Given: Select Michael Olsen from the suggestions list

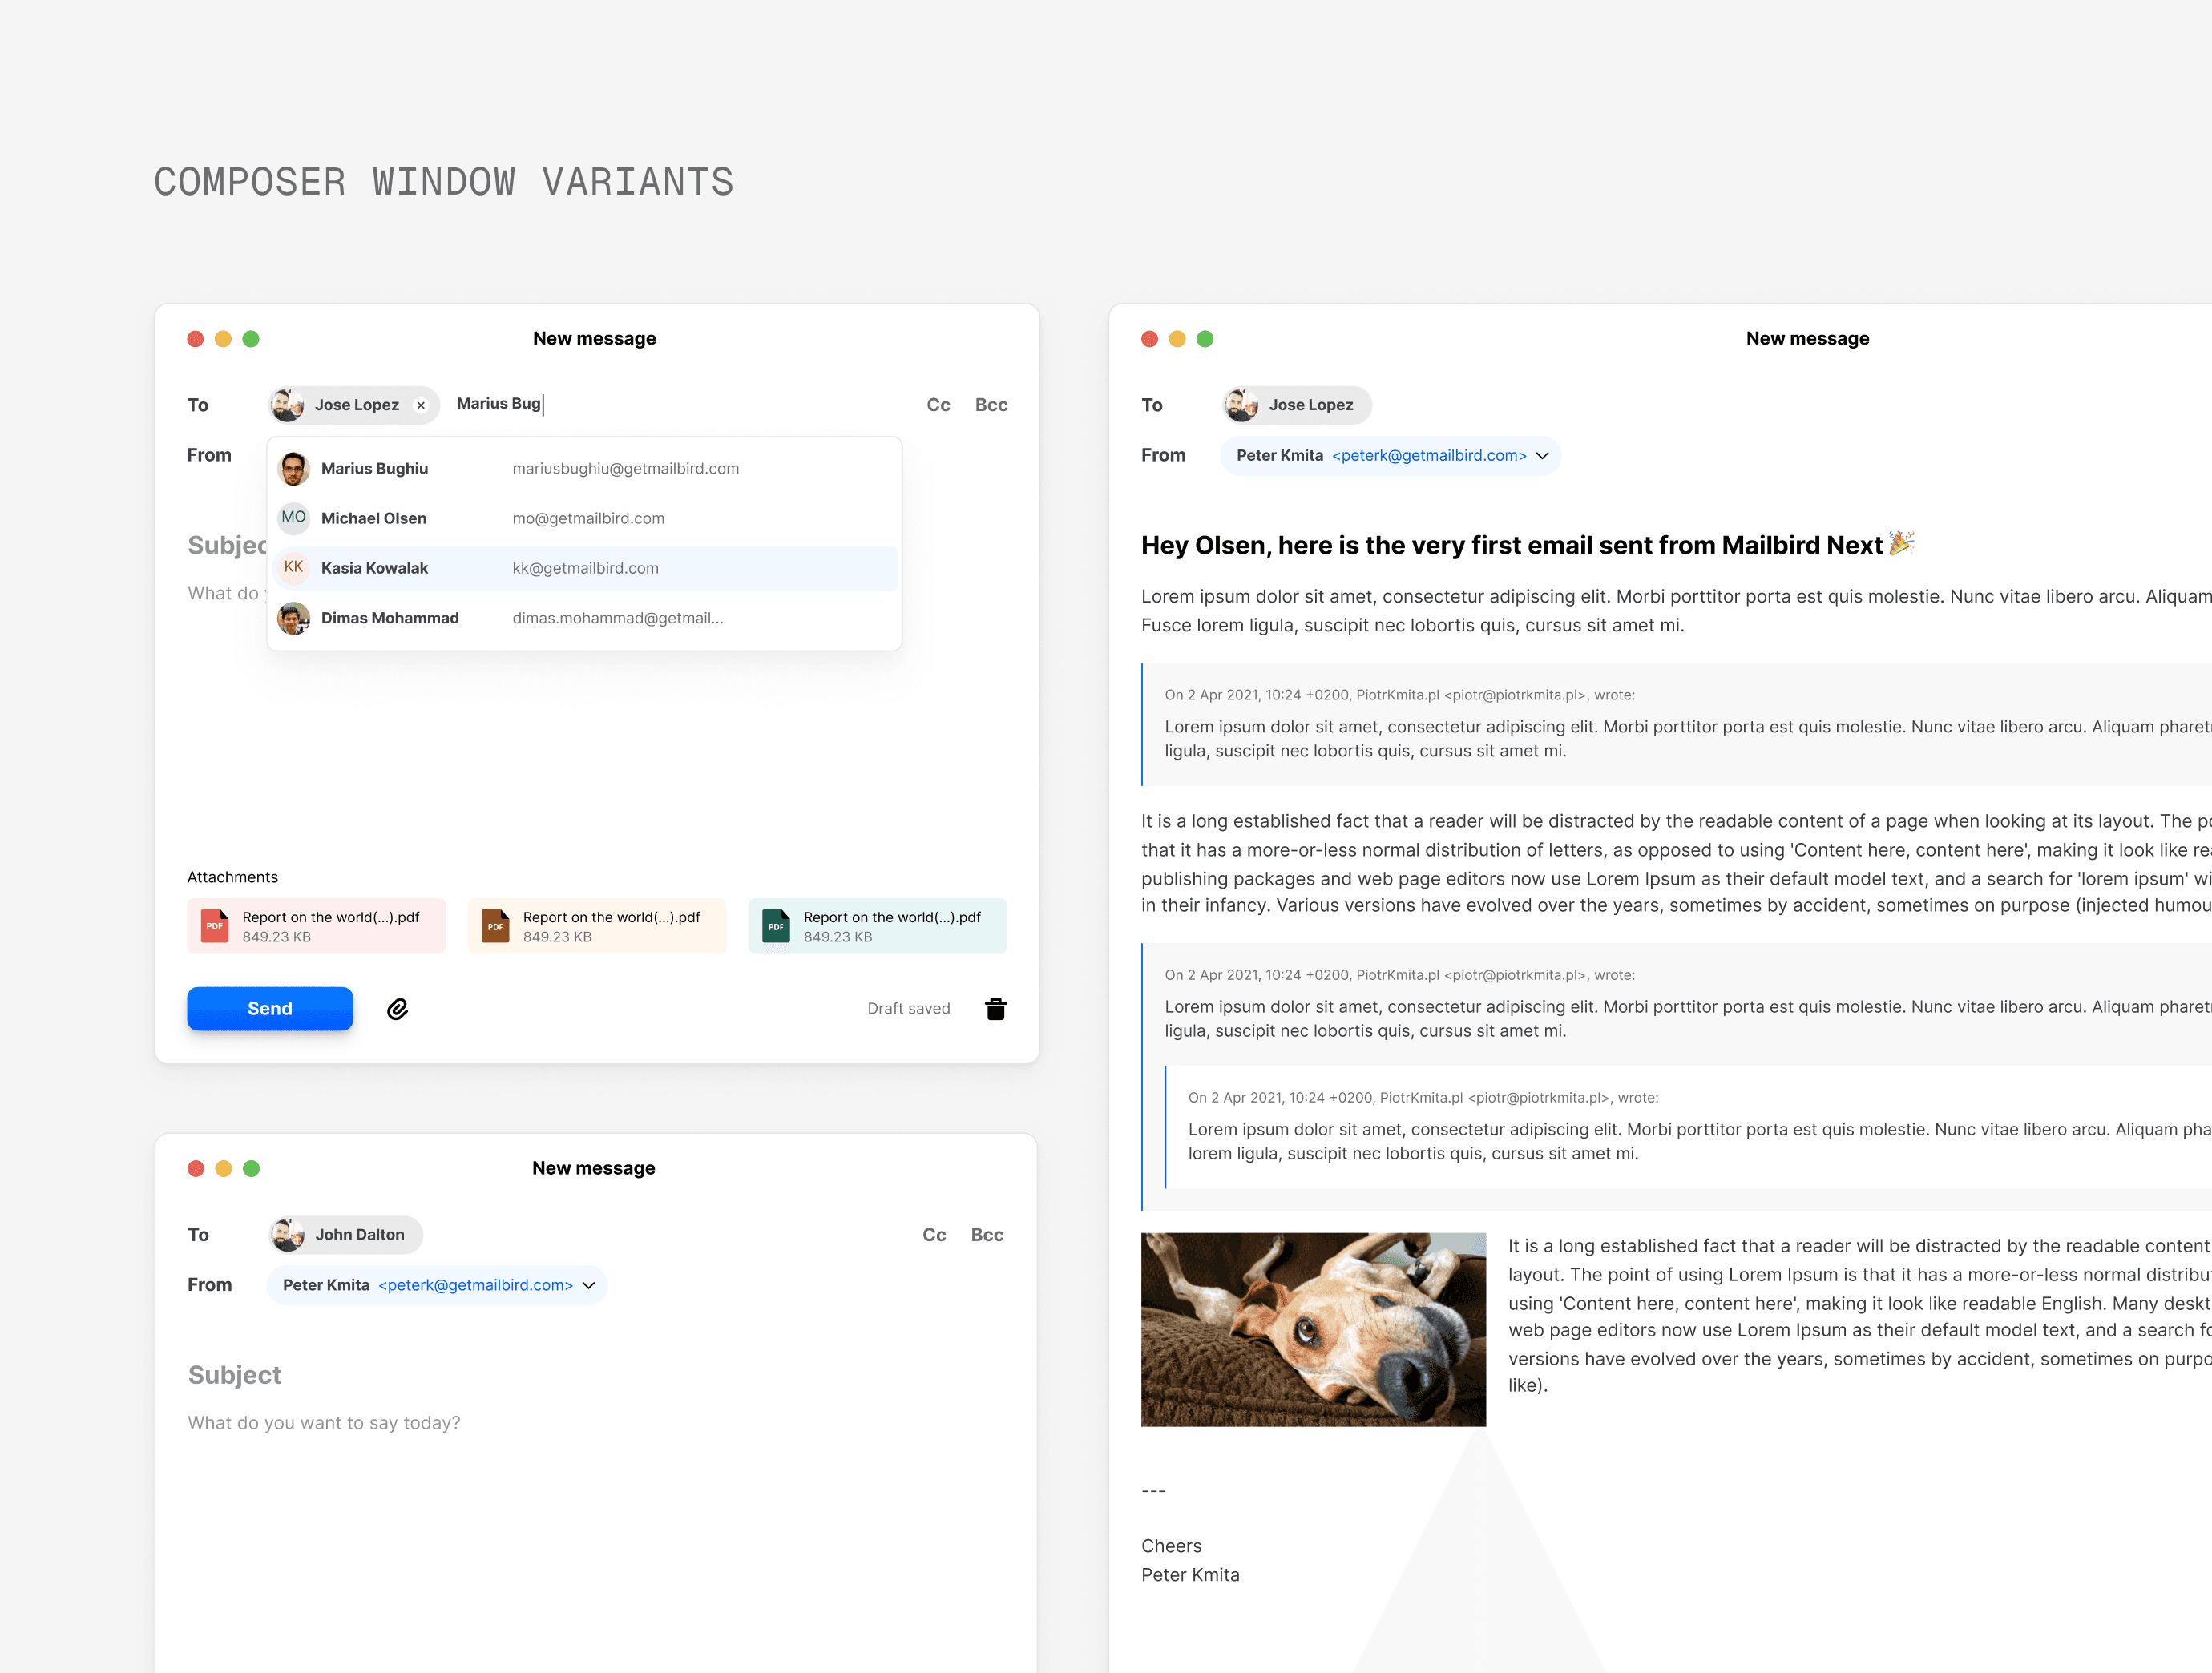Looking at the screenshot, I should click(585, 518).
